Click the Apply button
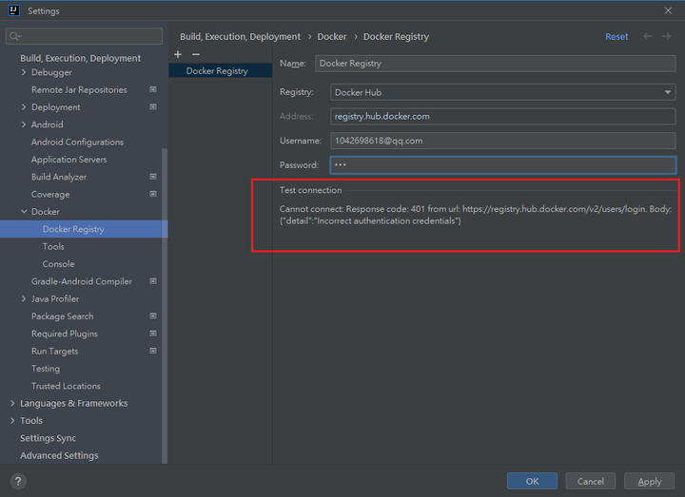 (649, 481)
